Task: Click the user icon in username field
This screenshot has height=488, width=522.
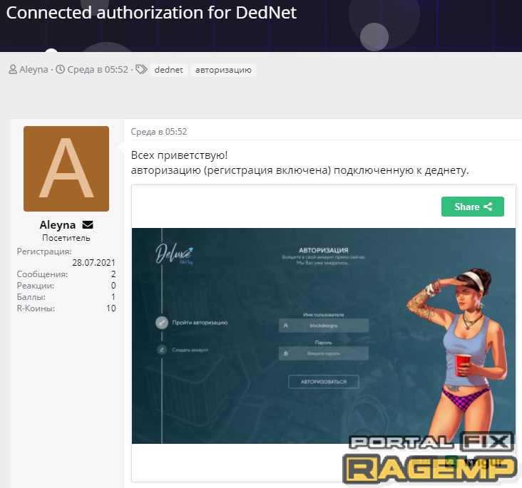Action: pyautogui.click(x=286, y=326)
